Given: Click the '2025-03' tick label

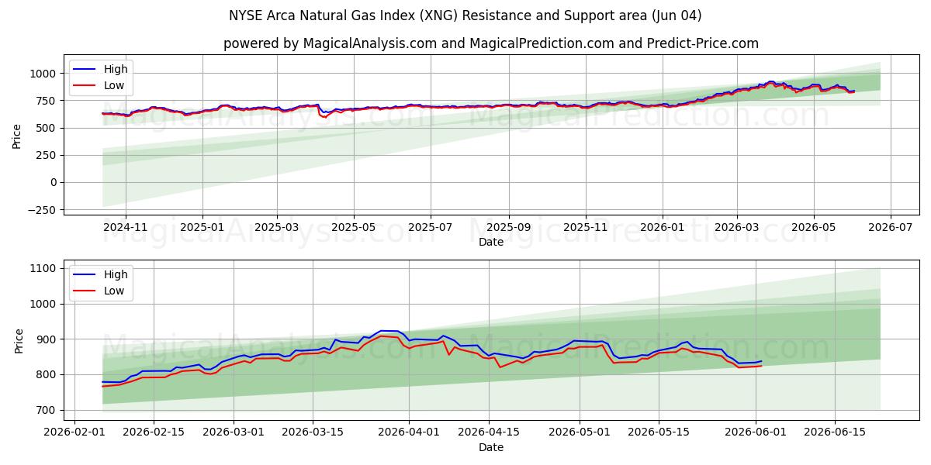Looking at the screenshot, I should click(x=277, y=227).
